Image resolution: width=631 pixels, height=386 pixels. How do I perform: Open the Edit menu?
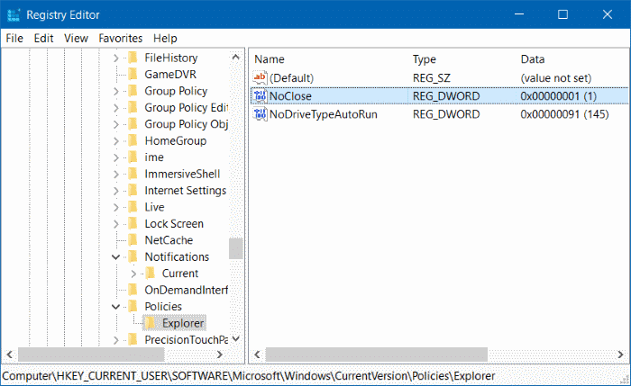coord(43,38)
